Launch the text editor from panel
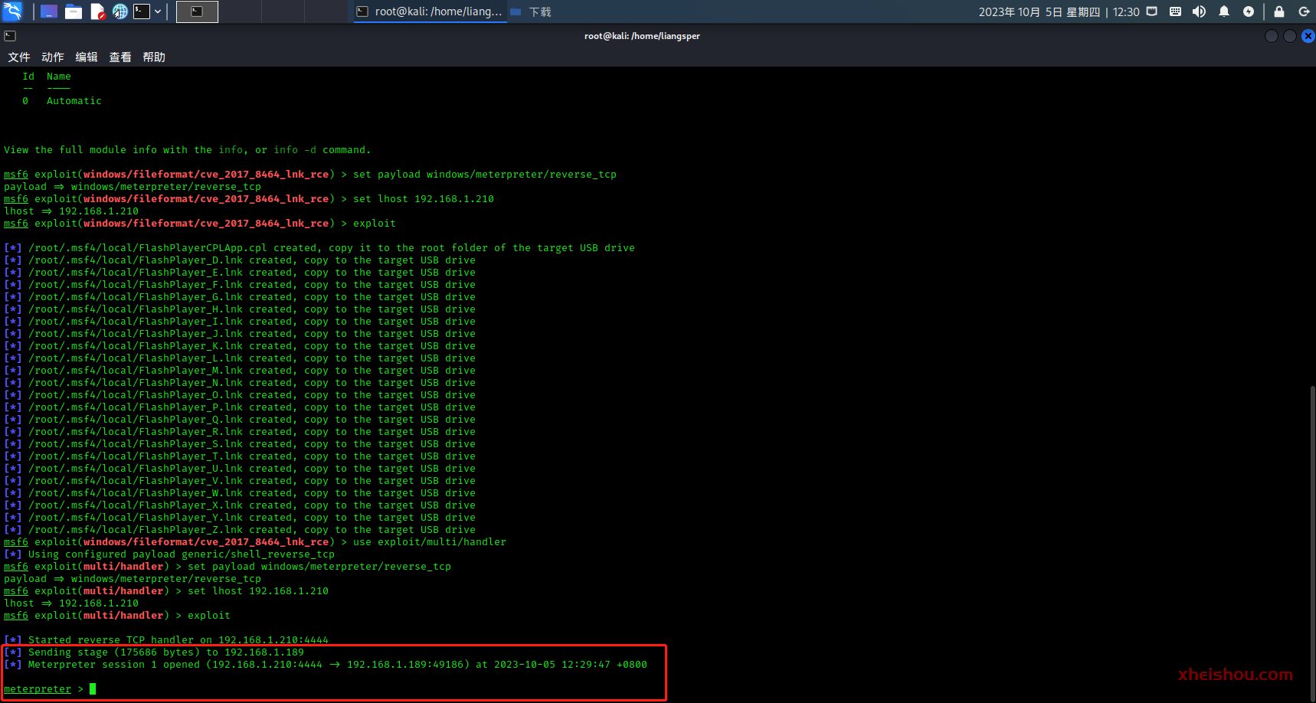Screen dimensions: 1316x703 (97, 11)
